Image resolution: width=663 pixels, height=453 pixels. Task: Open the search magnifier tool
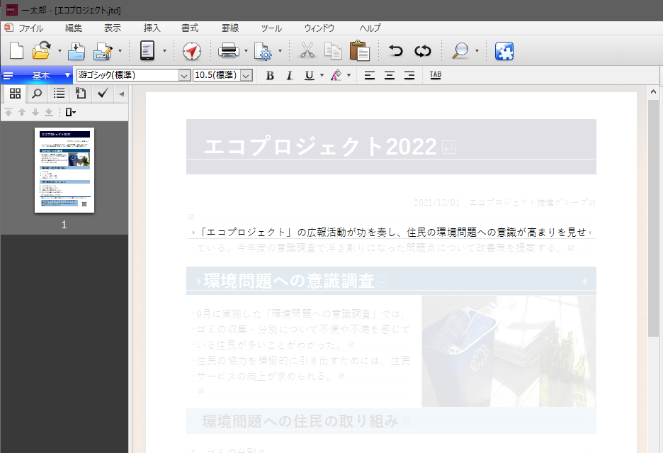[460, 50]
